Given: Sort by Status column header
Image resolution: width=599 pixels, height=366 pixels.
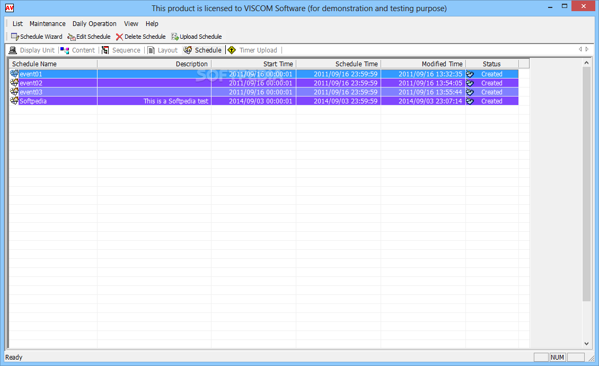Looking at the screenshot, I should pyautogui.click(x=492, y=64).
